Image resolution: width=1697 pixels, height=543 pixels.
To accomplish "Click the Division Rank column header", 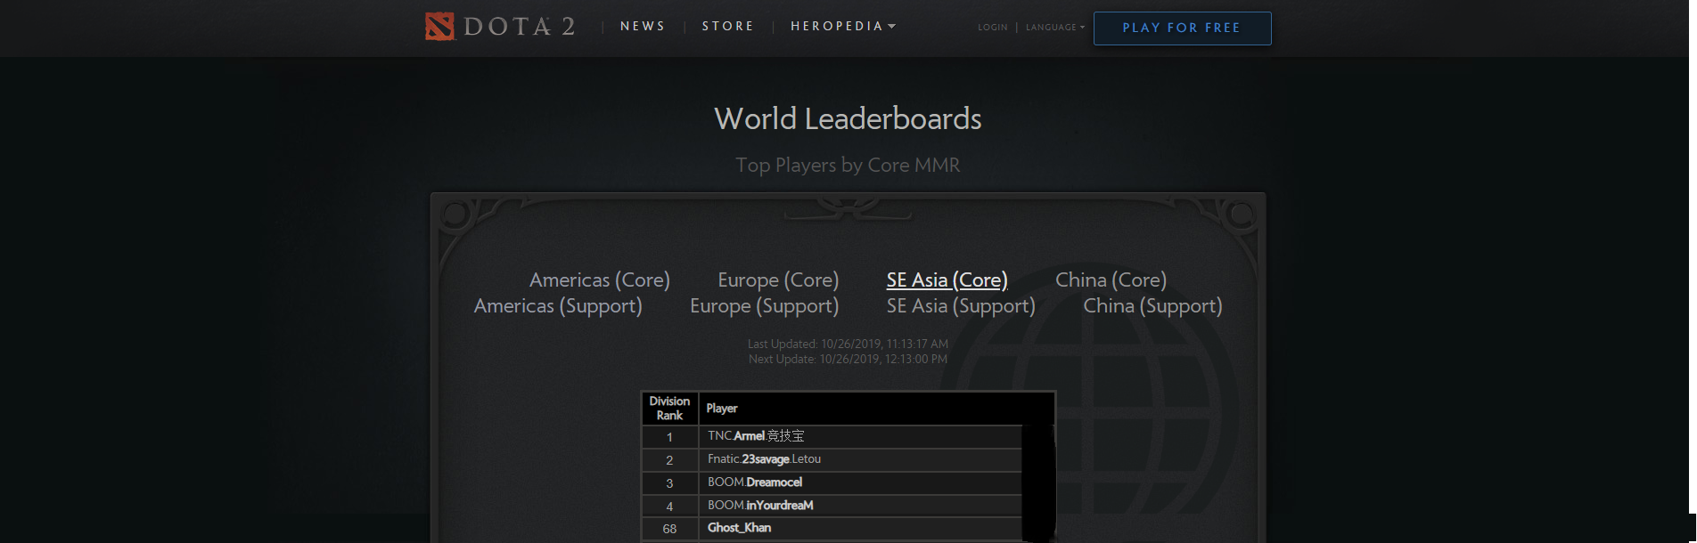I will pos(669,409).
